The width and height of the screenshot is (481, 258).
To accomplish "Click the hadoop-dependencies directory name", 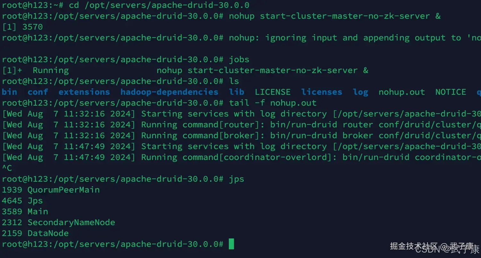I will (169, 92).
